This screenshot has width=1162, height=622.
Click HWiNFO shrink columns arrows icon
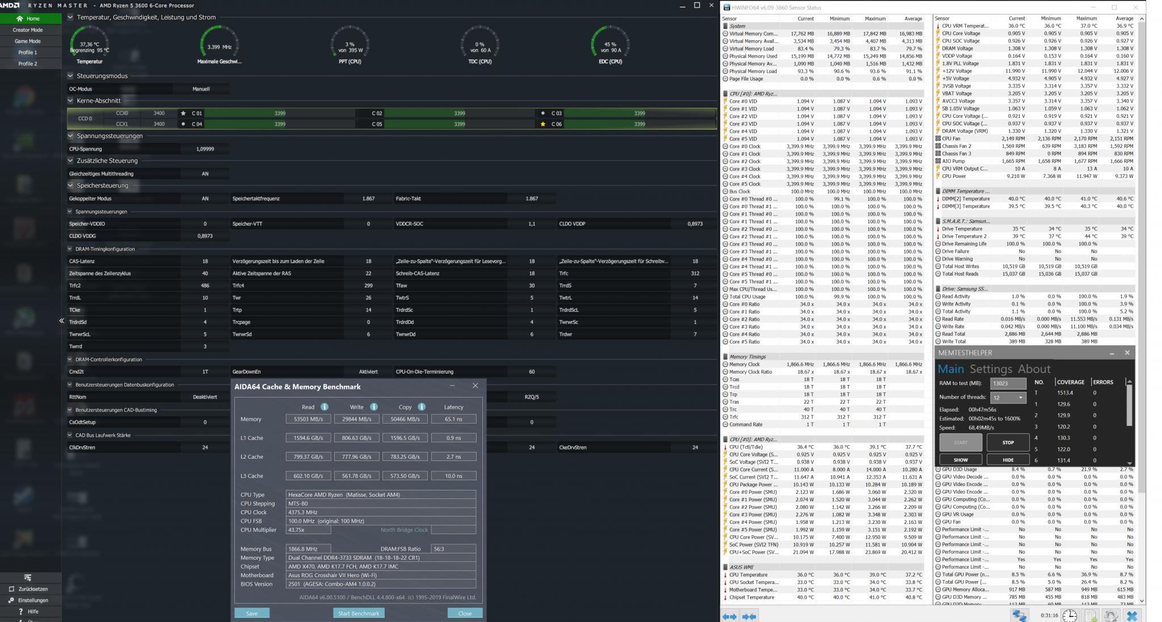click(749, 616)
